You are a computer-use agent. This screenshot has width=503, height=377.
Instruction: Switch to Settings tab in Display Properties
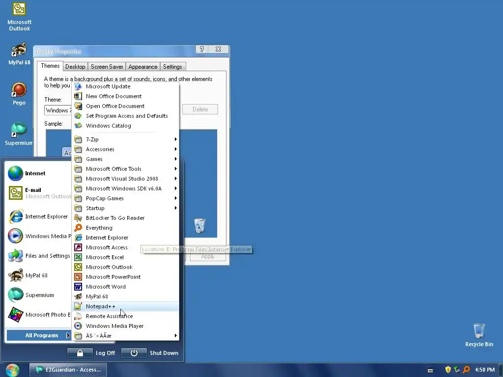coord(172,67)
